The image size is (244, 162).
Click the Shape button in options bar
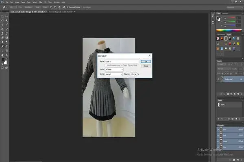[x=45, y=7]
